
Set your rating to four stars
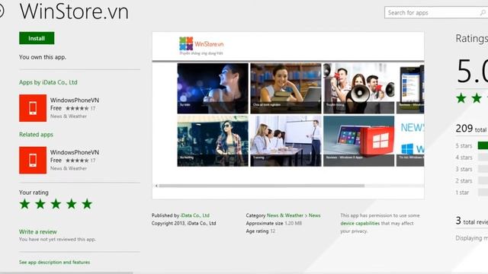tap(71, 204)
